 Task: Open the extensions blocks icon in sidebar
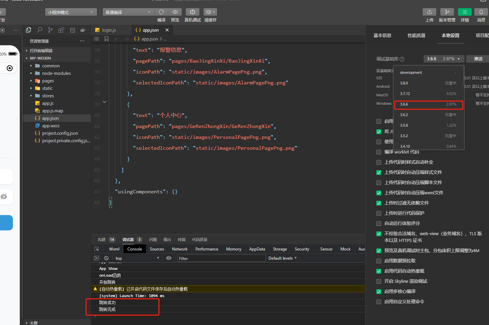[61, 30]
